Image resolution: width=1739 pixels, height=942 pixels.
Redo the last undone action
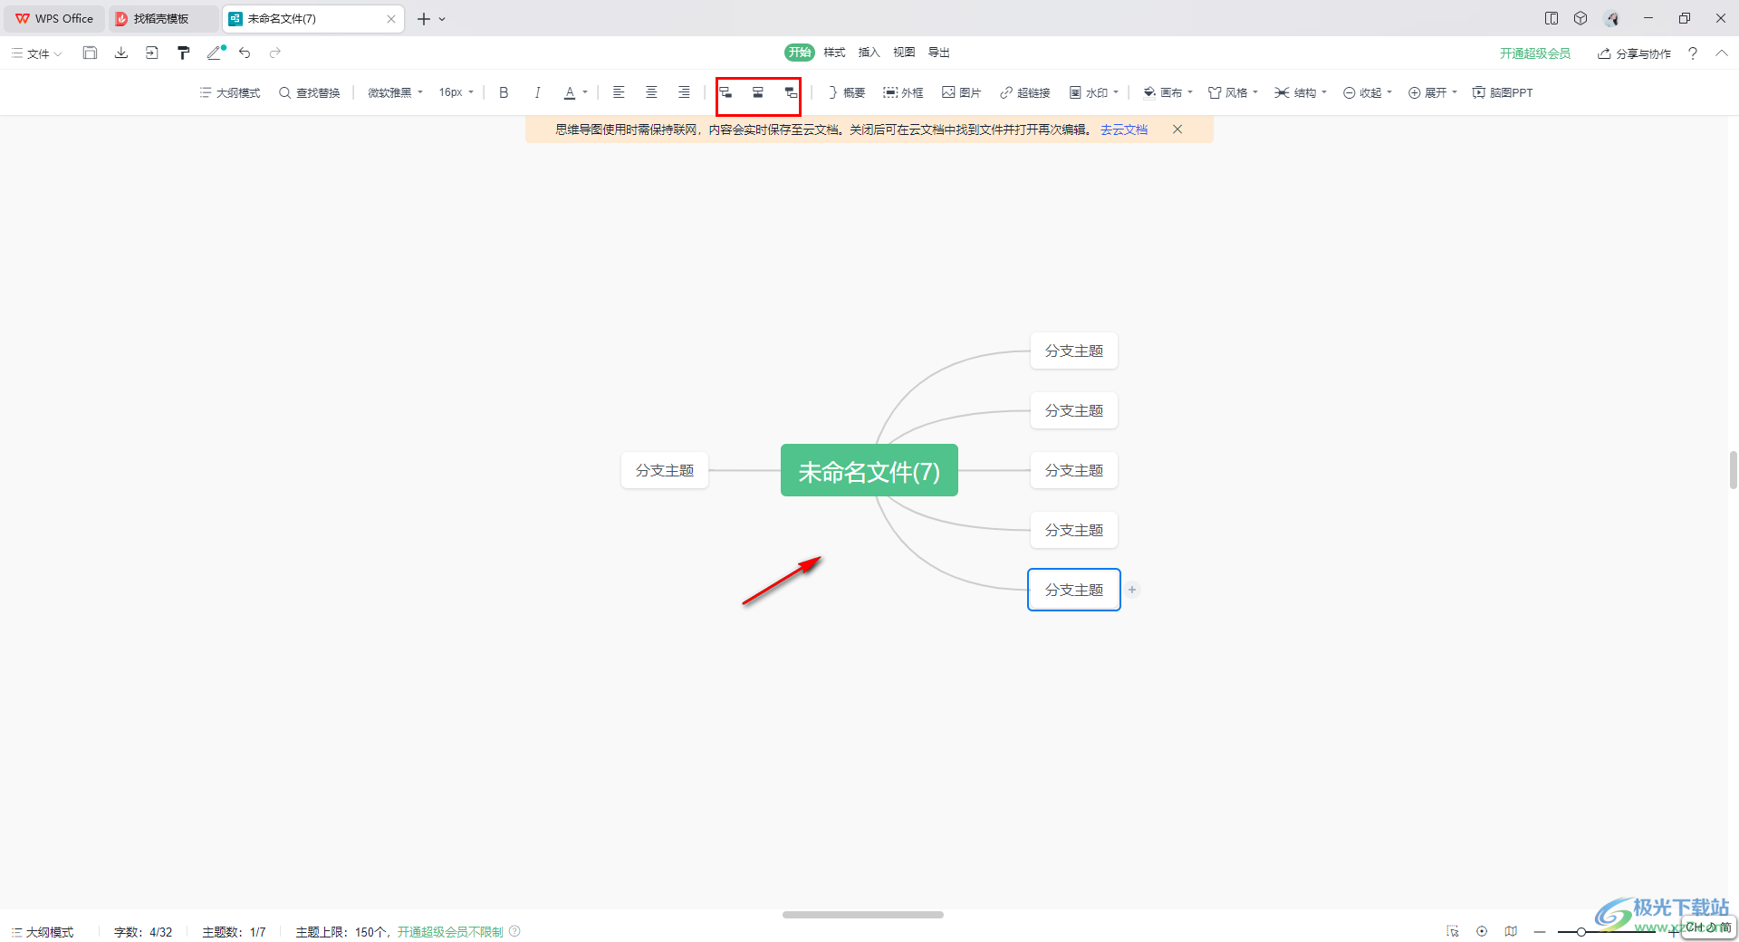[x=275, y=53]
